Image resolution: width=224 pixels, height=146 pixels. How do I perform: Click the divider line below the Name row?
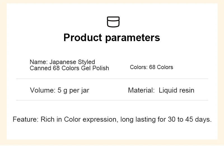pos(112,79)
